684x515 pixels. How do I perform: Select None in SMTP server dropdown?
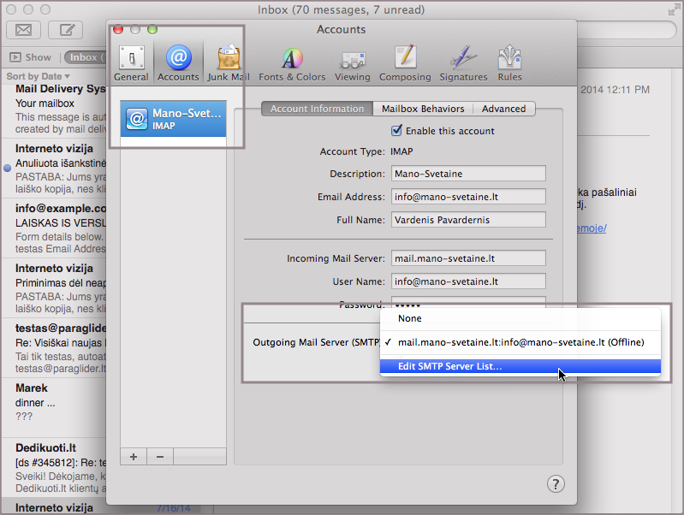tap(409, 318)
